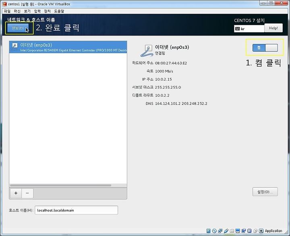Click the shared folders status icon
The width and height of the screenshot is (290, 236).
coord(232,231)
